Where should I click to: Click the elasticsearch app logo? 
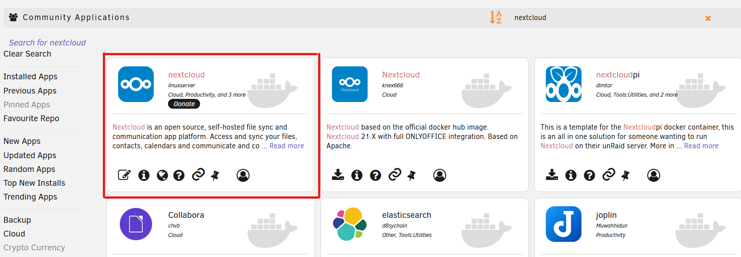pos(350,224)
